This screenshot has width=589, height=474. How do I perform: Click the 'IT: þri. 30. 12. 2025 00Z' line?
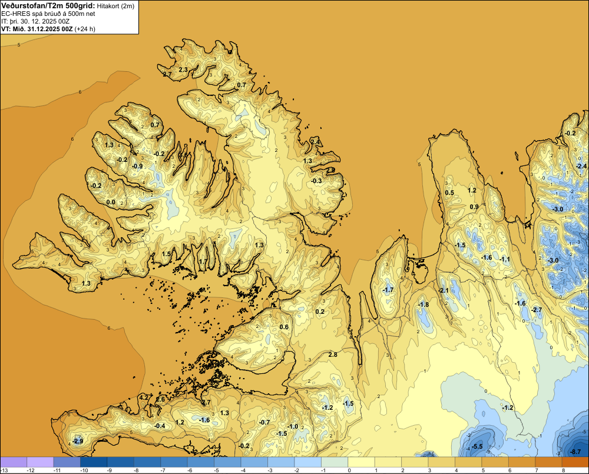[35, 21]
